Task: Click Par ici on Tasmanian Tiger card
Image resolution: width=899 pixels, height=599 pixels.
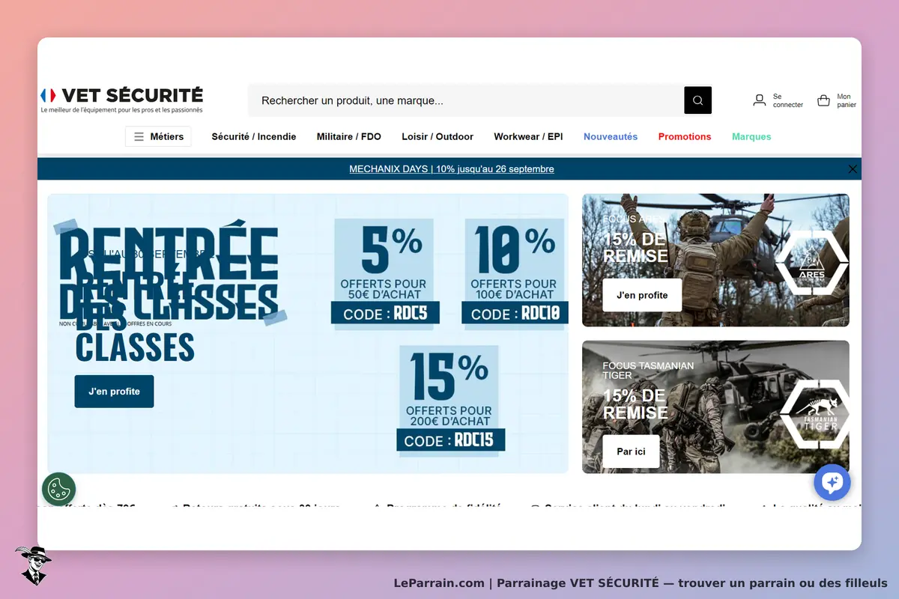Action: click(631, 451)
